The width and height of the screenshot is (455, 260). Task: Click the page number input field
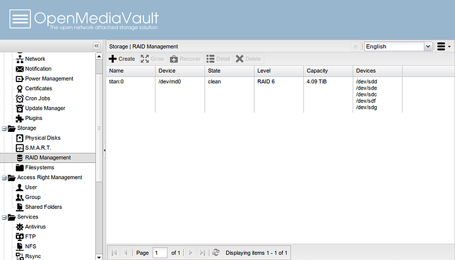160,252
